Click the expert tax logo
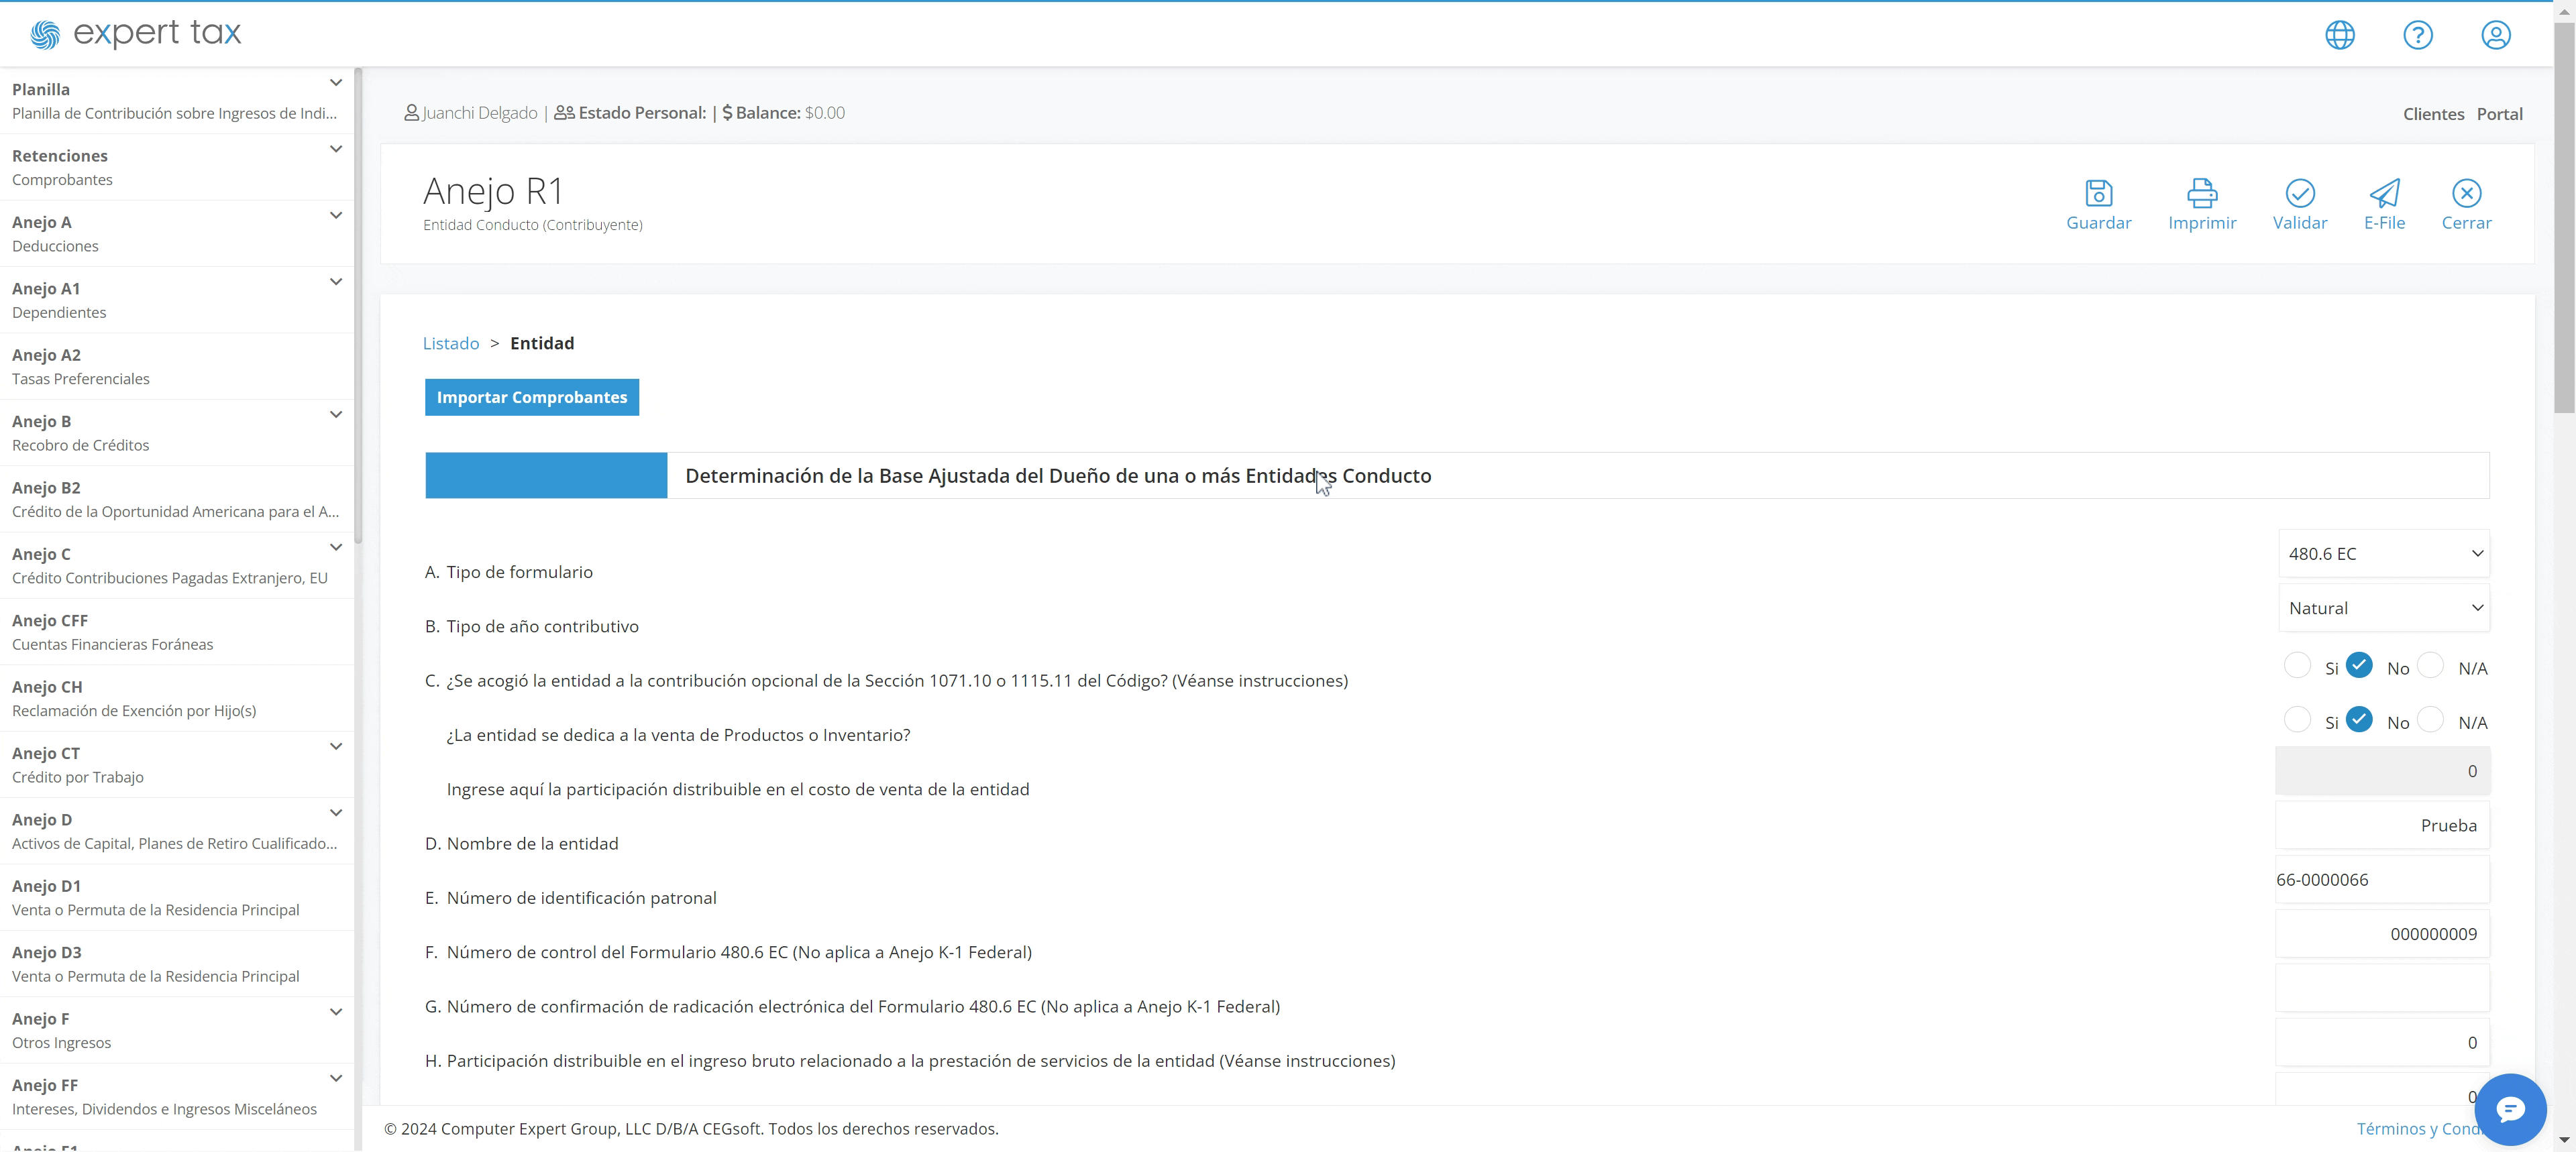The height and width of the screenshot is (1152, 2576). click(x=135, y=34)
